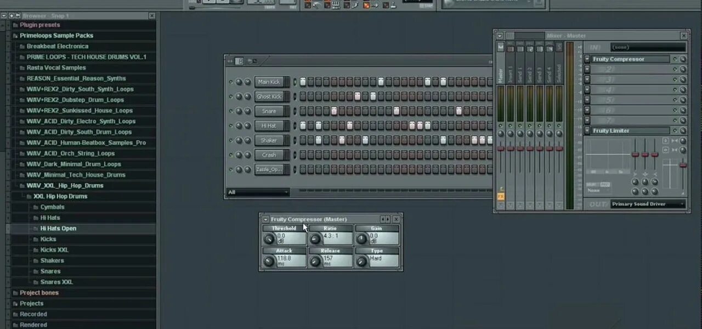
Task: Mute the Main Kick channel with its green LED
Action: [x=231, y=82]
